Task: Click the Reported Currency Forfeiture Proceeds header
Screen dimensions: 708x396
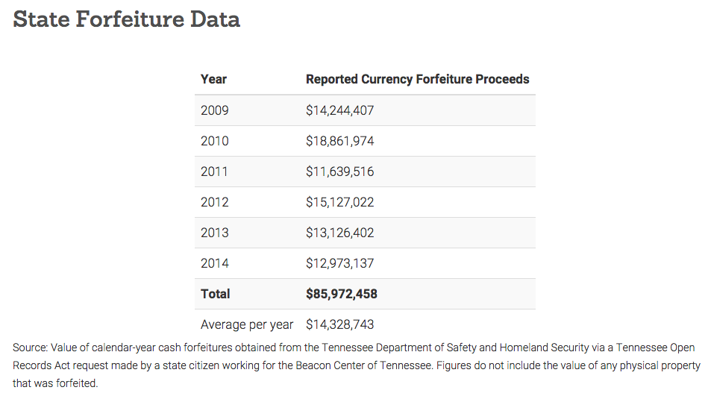Action: (418, 79)
